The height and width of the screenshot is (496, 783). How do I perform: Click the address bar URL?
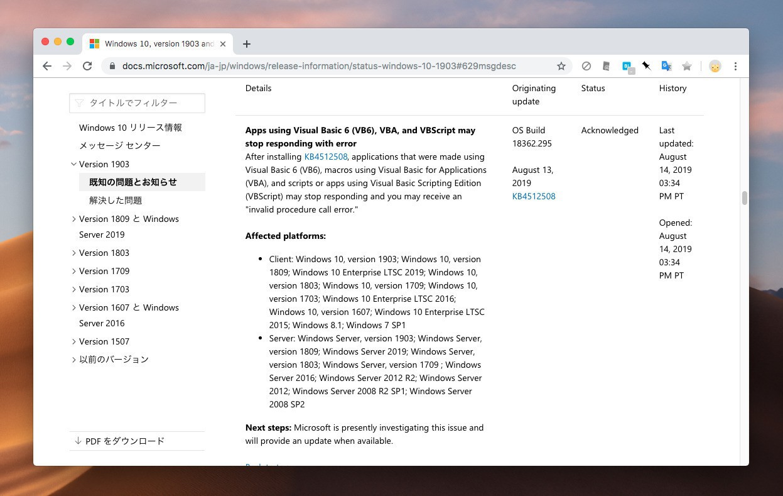click(x=319, y=66)
